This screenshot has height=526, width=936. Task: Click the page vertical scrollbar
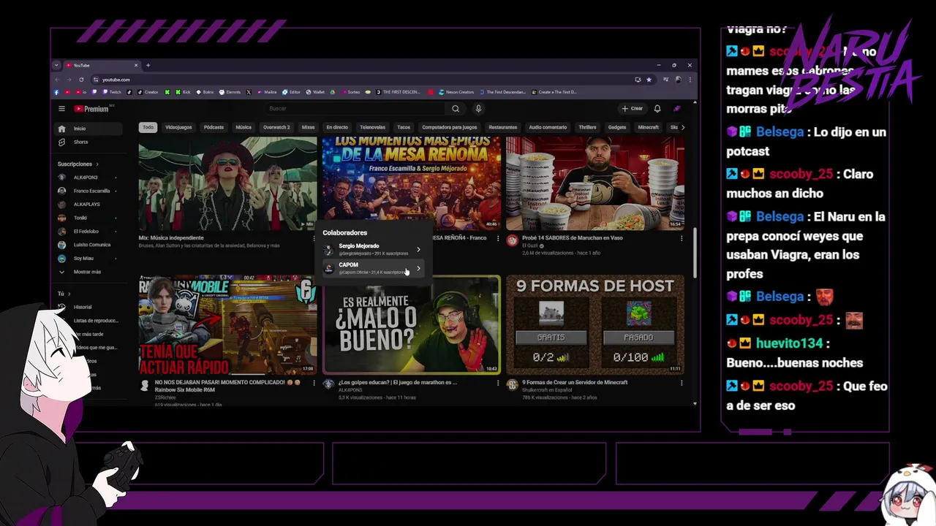695,252
